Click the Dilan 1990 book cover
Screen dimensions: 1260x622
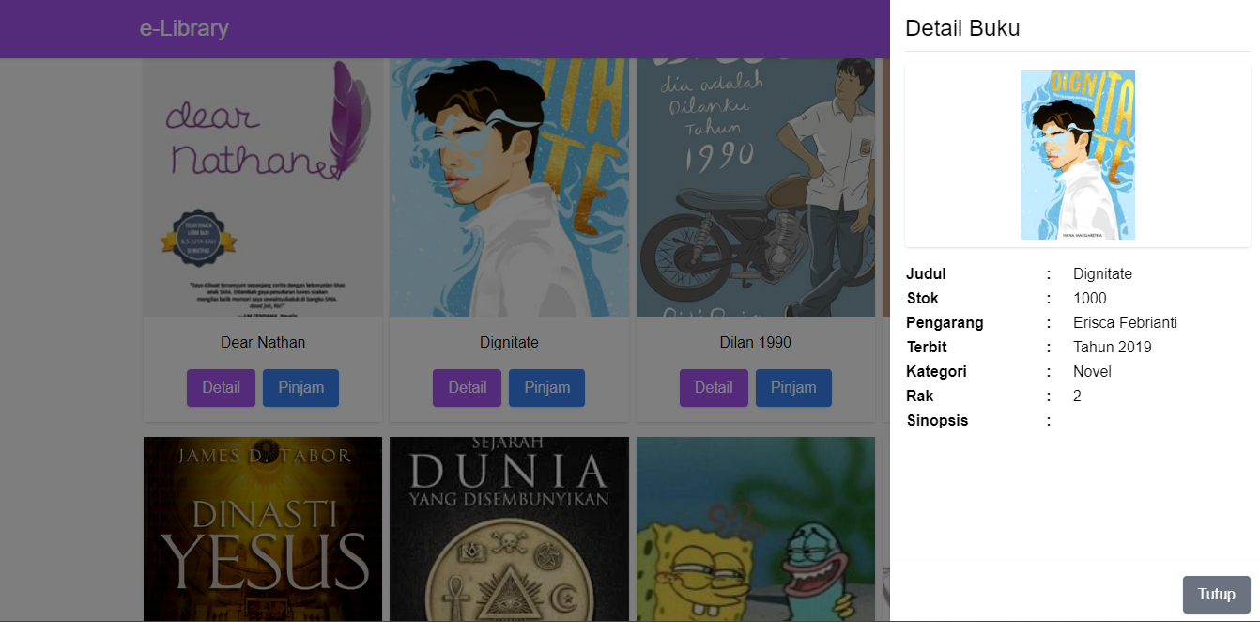[x=756, y=188]
